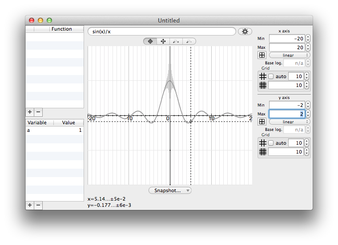The width and height of the screenshot is (338, 245).
Task: Zoom the window with green button
Action: pos(49,20)
